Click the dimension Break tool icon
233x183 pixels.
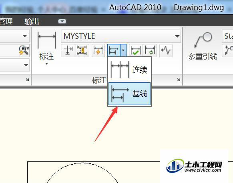pyautogui.click(x=68, y=50)
